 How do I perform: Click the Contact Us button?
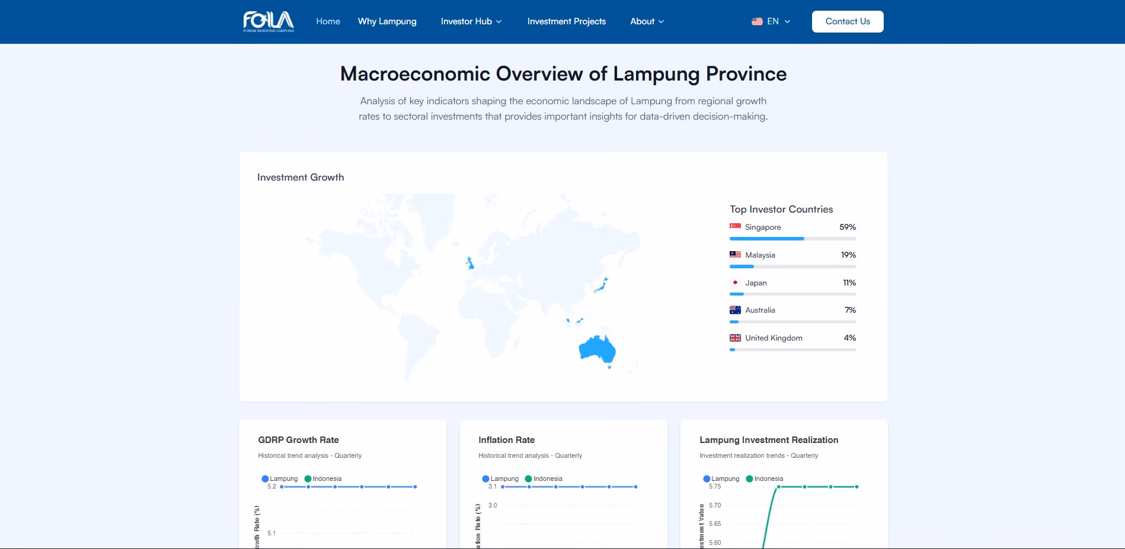(x=848, y=21)
